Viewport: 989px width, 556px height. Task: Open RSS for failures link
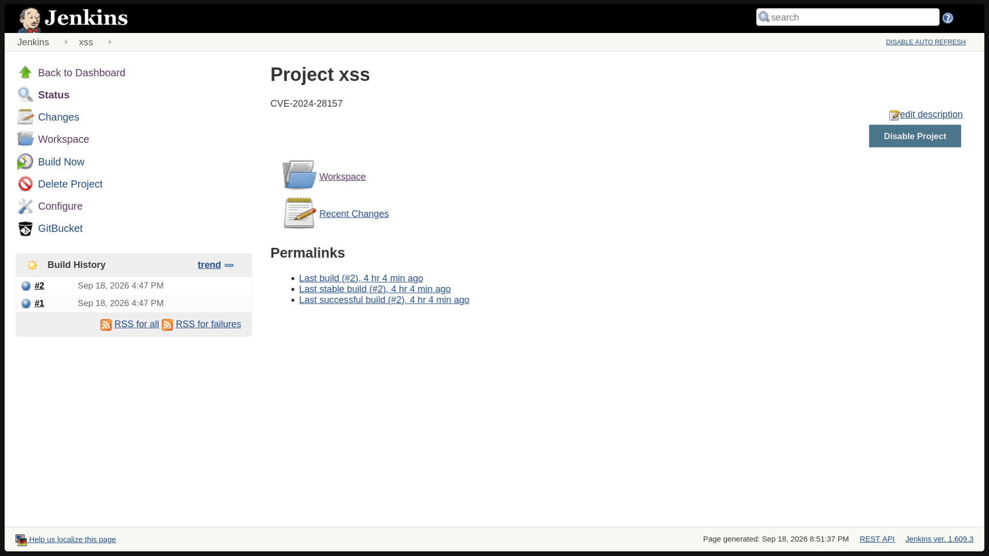coord(208,324)
